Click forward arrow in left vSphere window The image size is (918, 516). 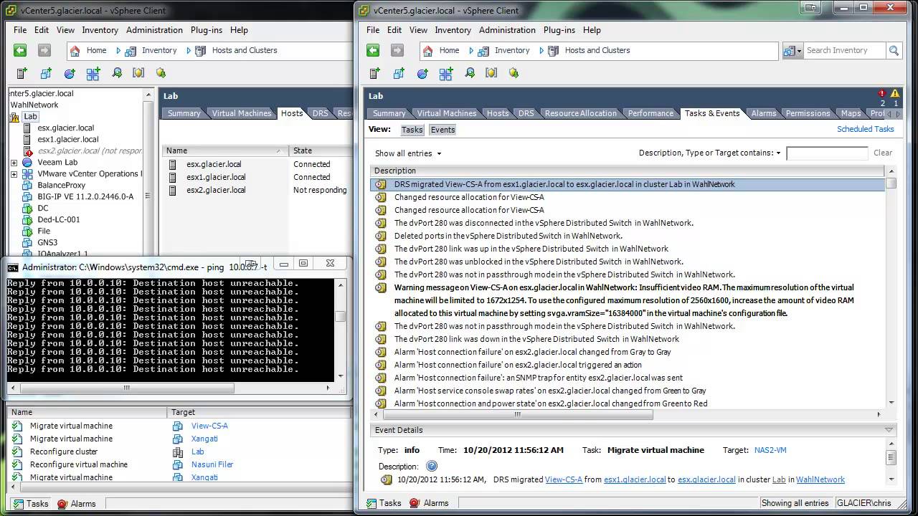click(x=44, y=50)
